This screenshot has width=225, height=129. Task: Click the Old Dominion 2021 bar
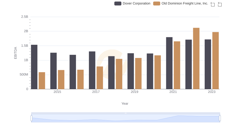177,65
